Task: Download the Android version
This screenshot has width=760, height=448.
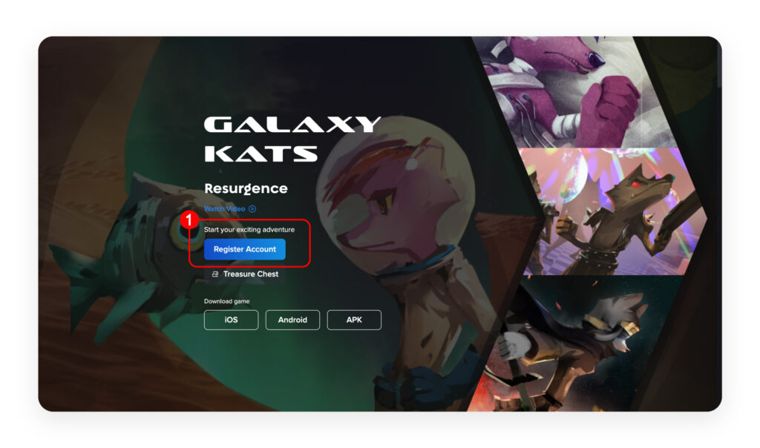Action: click(x=292, y=320)
